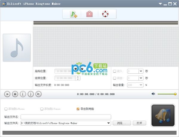This screenshot has width=179, height=137.
Task: Open the 输出音量 volume dropdown
Action: (141, 85)
